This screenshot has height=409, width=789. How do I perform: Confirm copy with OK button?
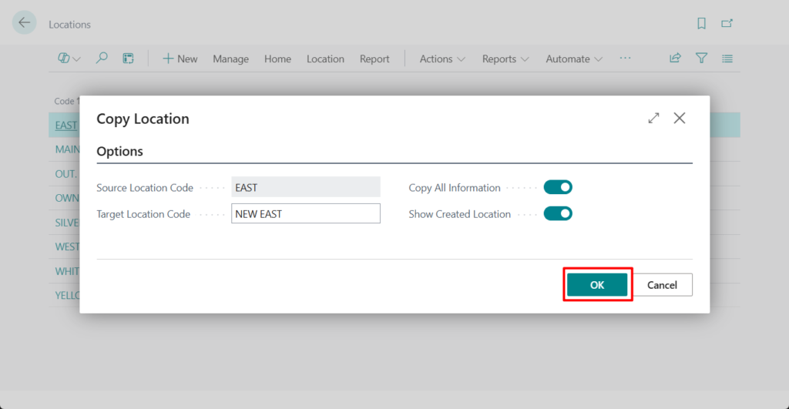597,285
